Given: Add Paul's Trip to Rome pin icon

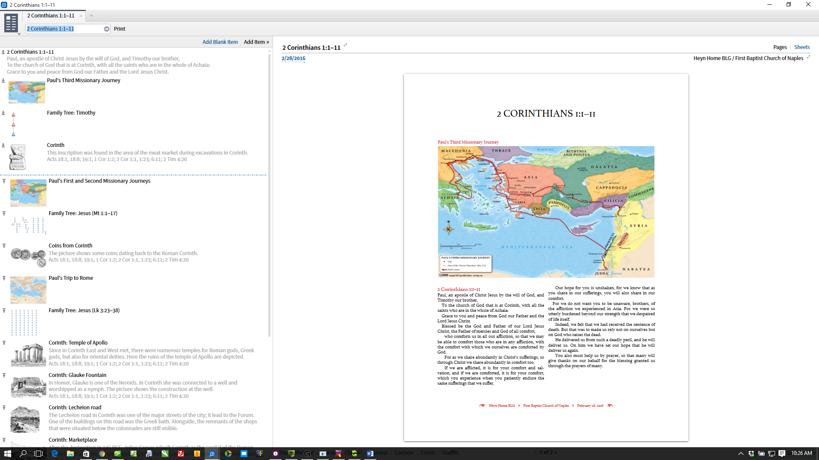Looking at the screenshot, I should tap(4, 278).
